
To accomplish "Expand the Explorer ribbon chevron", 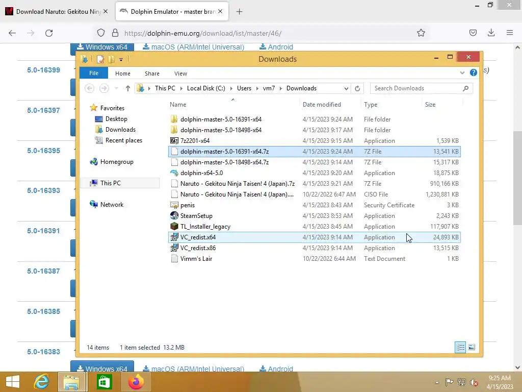I will click(462, 72).
